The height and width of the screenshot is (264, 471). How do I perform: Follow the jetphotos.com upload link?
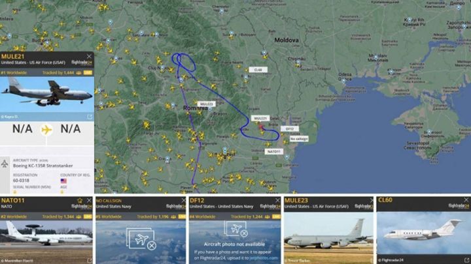(263, 257)
